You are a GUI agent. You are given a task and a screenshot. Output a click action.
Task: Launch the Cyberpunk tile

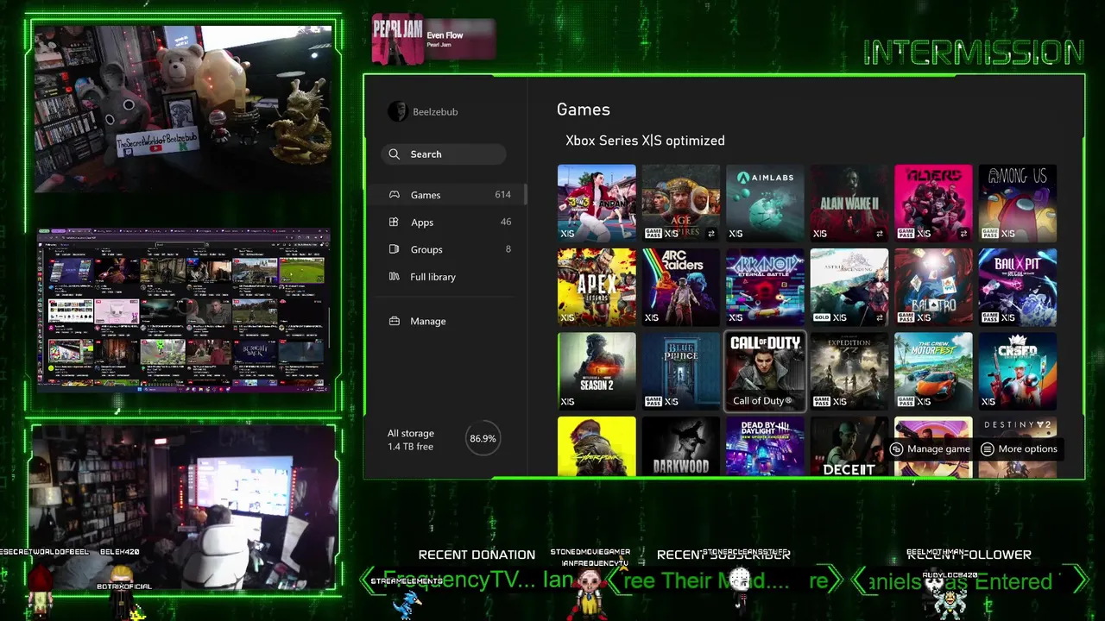(x=597, y=446)
